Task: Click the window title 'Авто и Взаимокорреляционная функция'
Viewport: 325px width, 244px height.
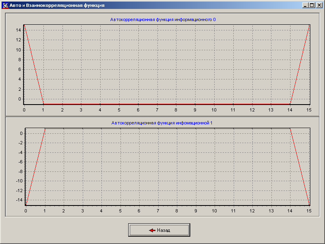Action: click(57, 5)
